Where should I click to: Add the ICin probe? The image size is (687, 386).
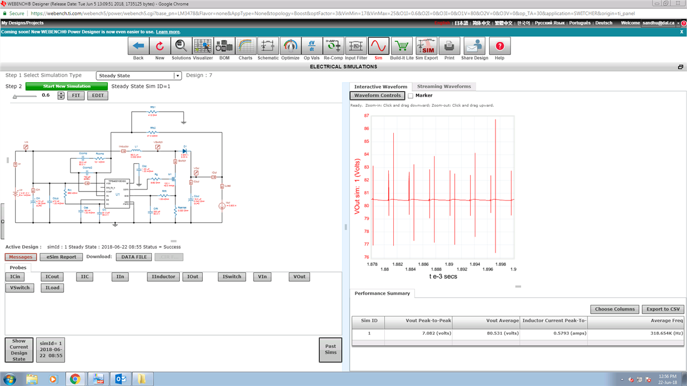coord(15,277)
